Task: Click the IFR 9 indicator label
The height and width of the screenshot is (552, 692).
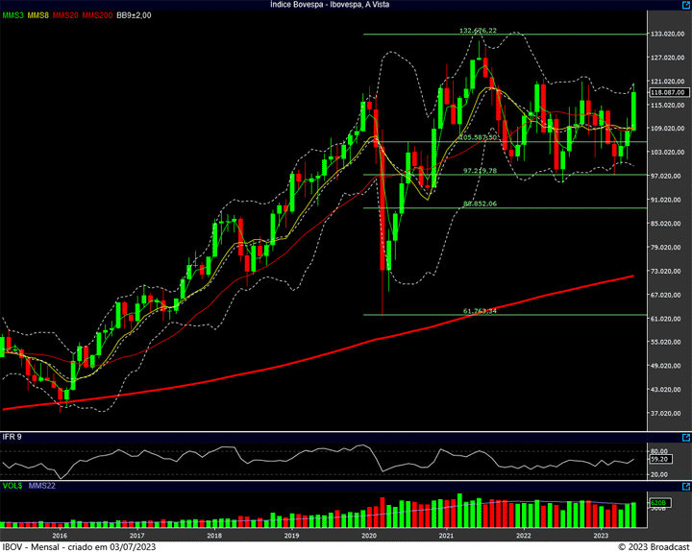Action: point(13,437)
